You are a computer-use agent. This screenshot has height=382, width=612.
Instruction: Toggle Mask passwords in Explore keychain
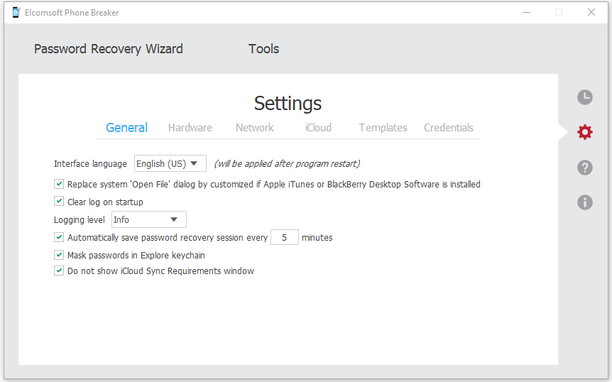click(x=59, y=255)
